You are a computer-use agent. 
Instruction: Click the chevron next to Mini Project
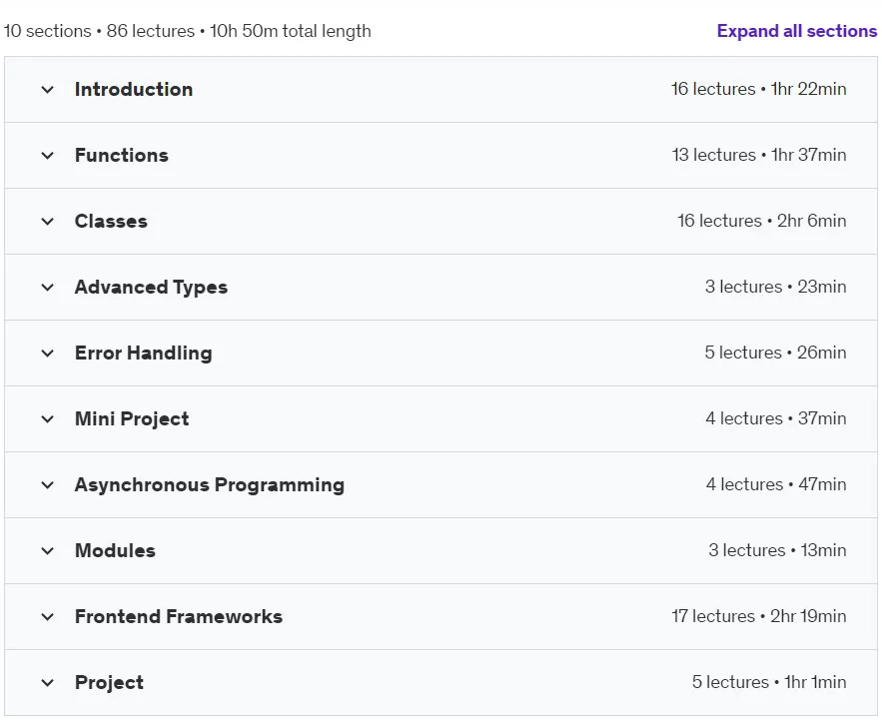point(48,419)
